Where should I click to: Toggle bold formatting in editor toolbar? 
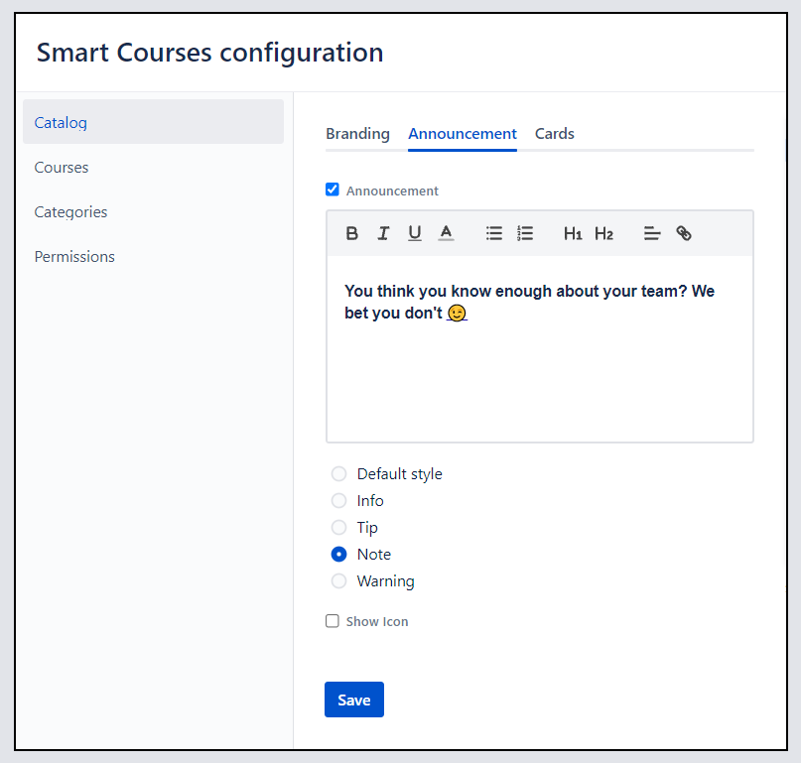coord(352,233)
